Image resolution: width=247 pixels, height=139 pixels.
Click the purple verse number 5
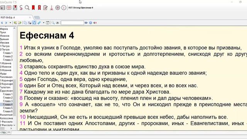21,79
